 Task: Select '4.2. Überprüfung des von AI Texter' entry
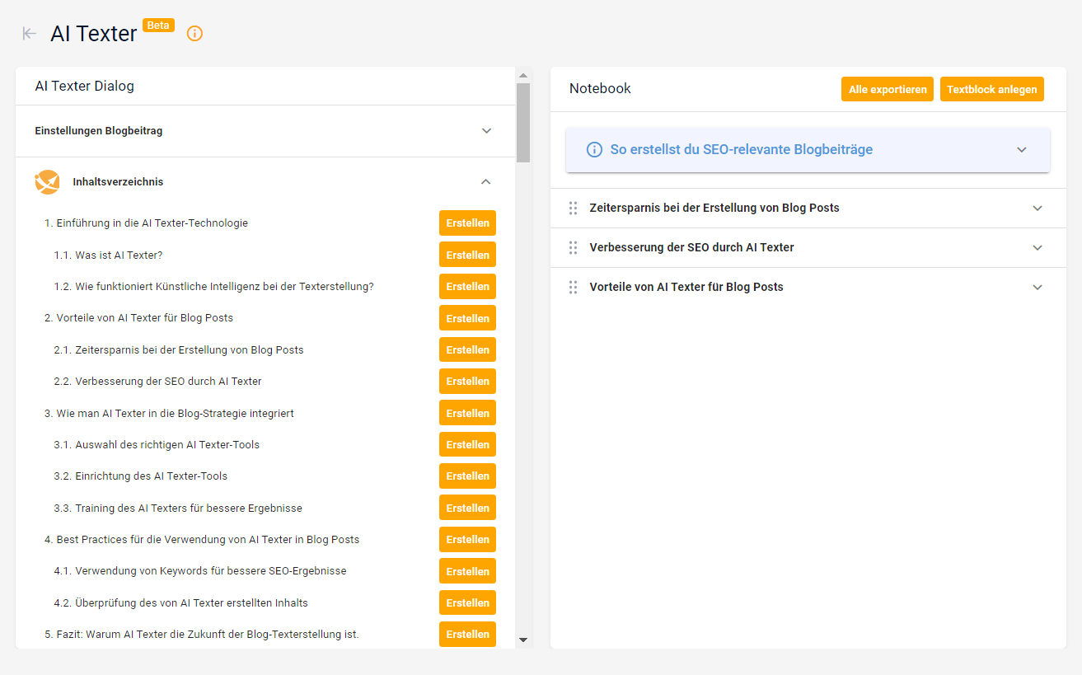181,603
